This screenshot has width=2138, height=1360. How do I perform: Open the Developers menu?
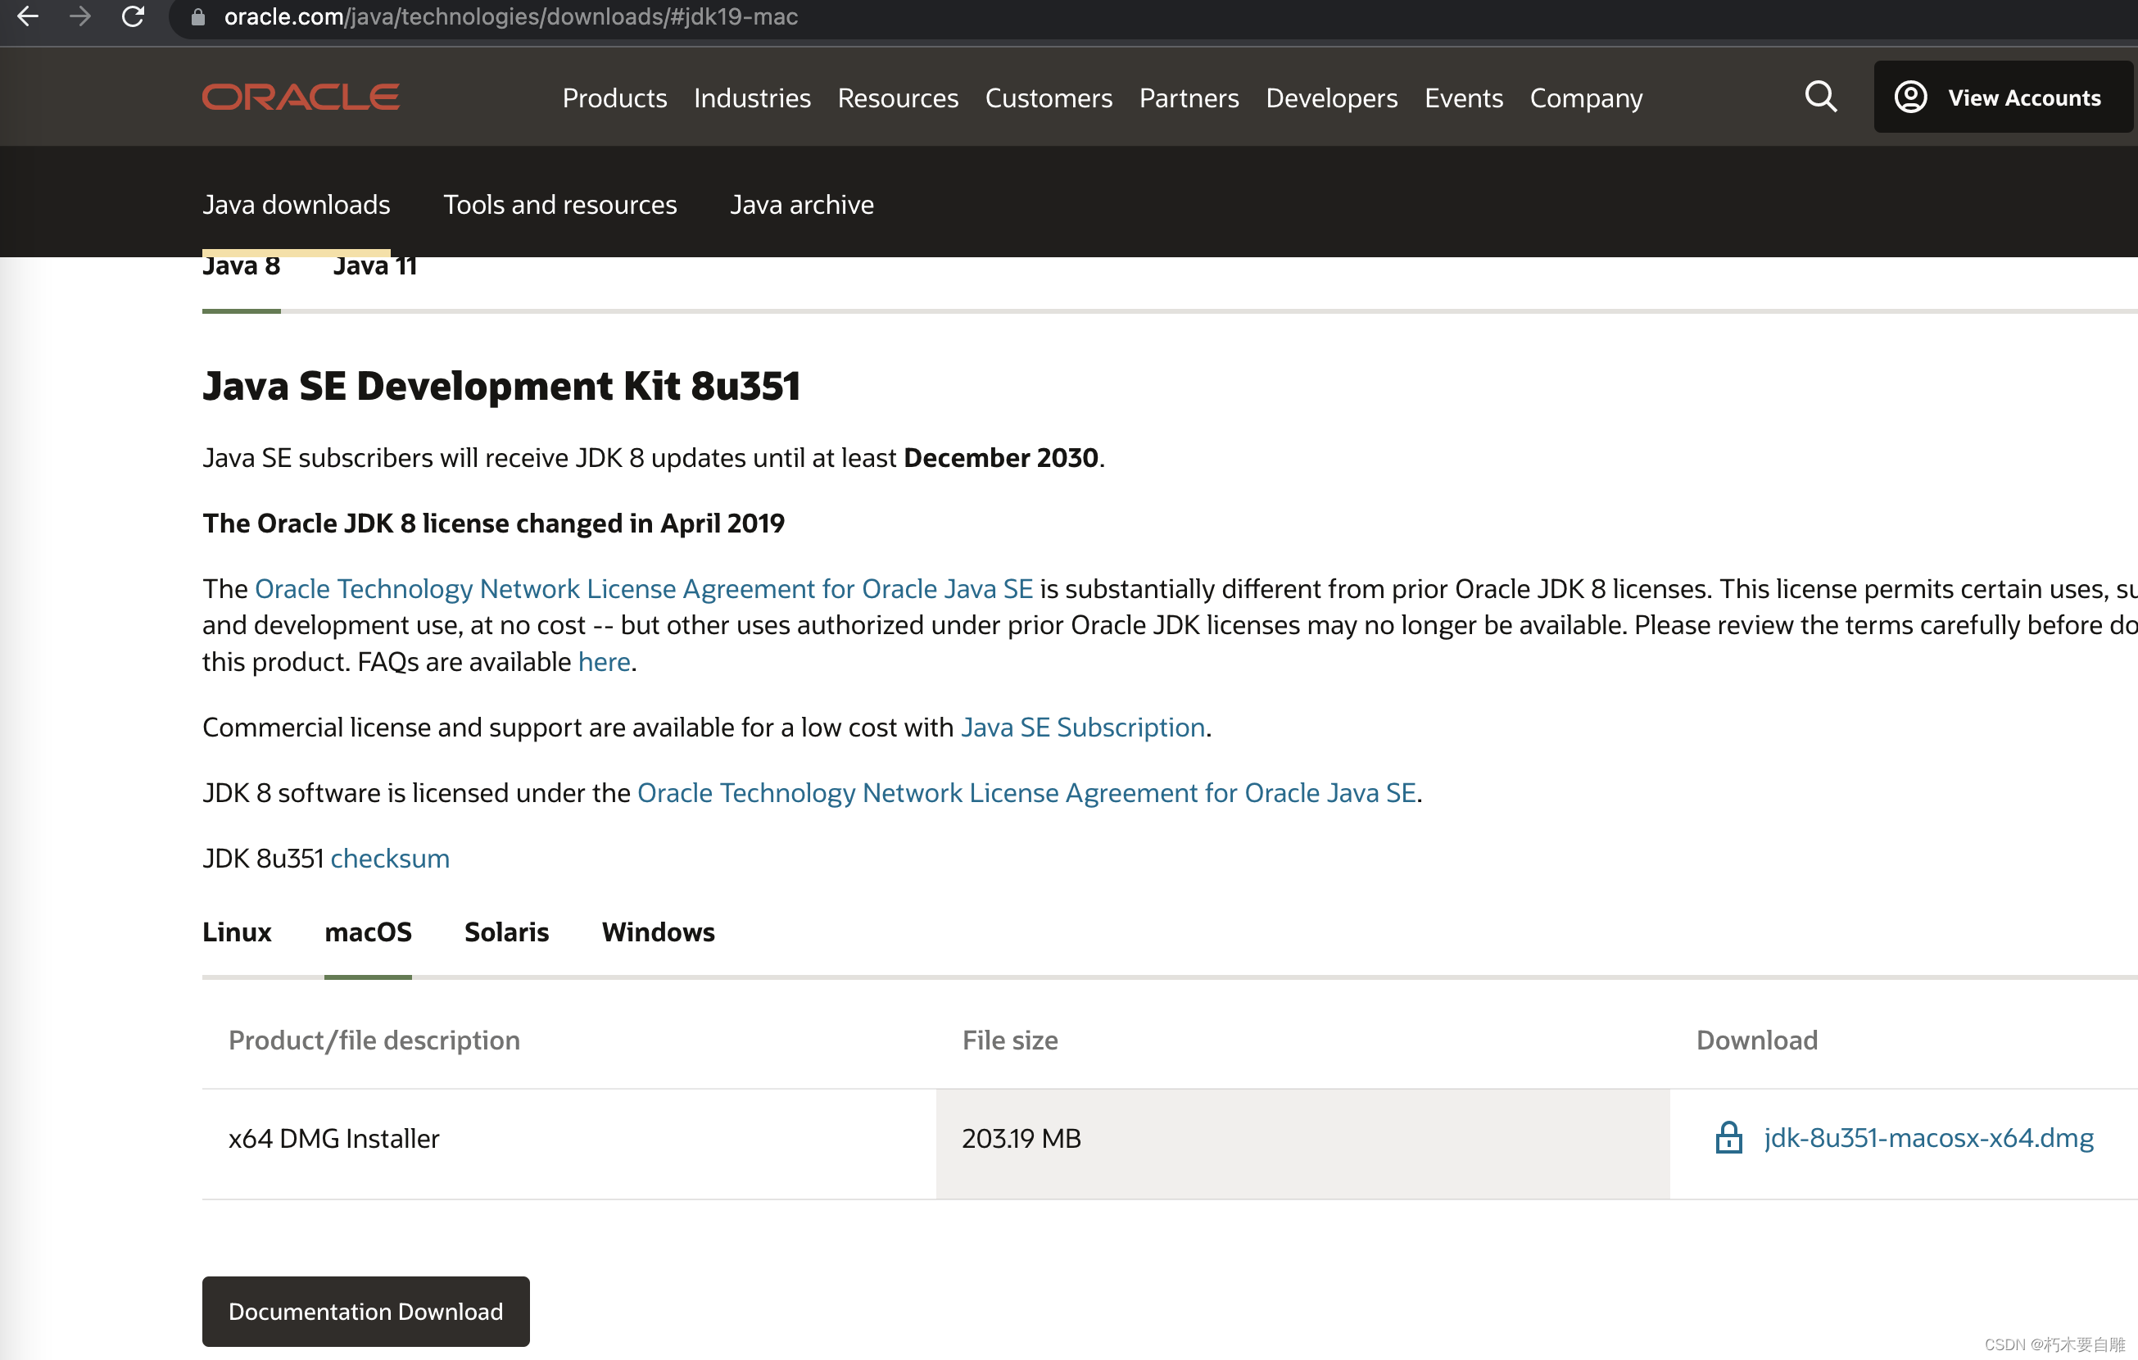(x=1331, y=97)
